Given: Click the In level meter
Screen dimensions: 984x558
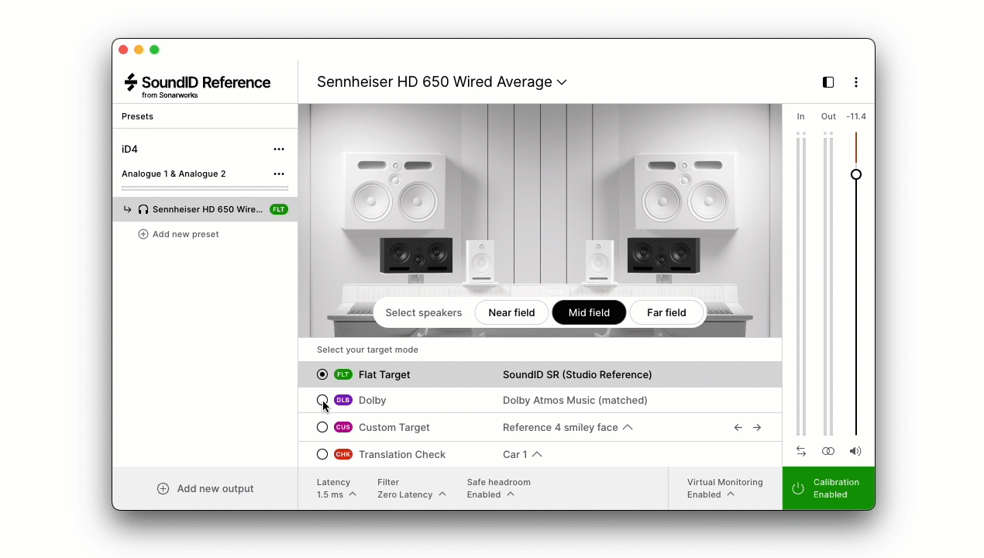Looking at the screenshot, I should click(801, 284).
